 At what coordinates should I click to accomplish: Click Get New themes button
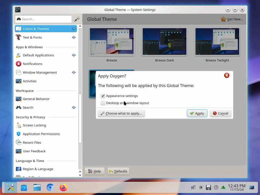click(x=232, y=19)
